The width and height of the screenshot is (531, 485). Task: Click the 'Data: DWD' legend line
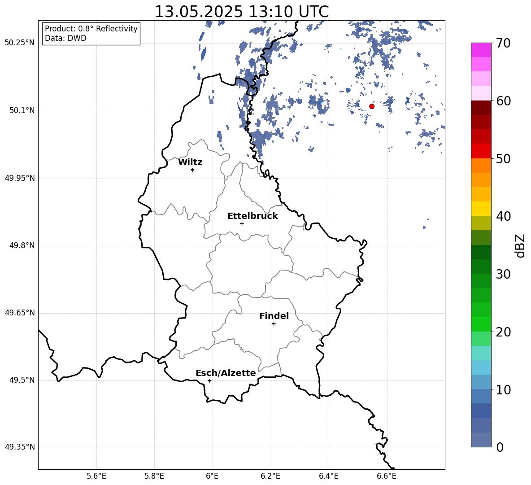point(65,38)
